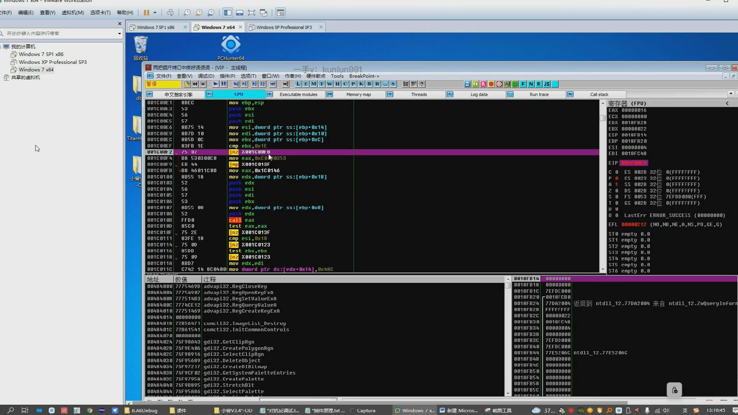Select 共享的虚拟机 tree item
The width and height of the screenshot is (738, 415).
pos(25,77)
